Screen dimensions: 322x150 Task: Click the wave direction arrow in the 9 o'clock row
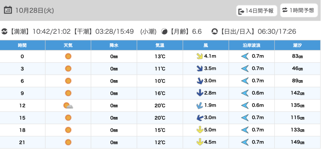coord(245,93)
